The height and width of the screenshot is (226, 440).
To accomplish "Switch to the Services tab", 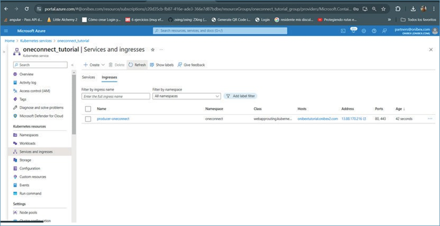I will pos(88,77).
